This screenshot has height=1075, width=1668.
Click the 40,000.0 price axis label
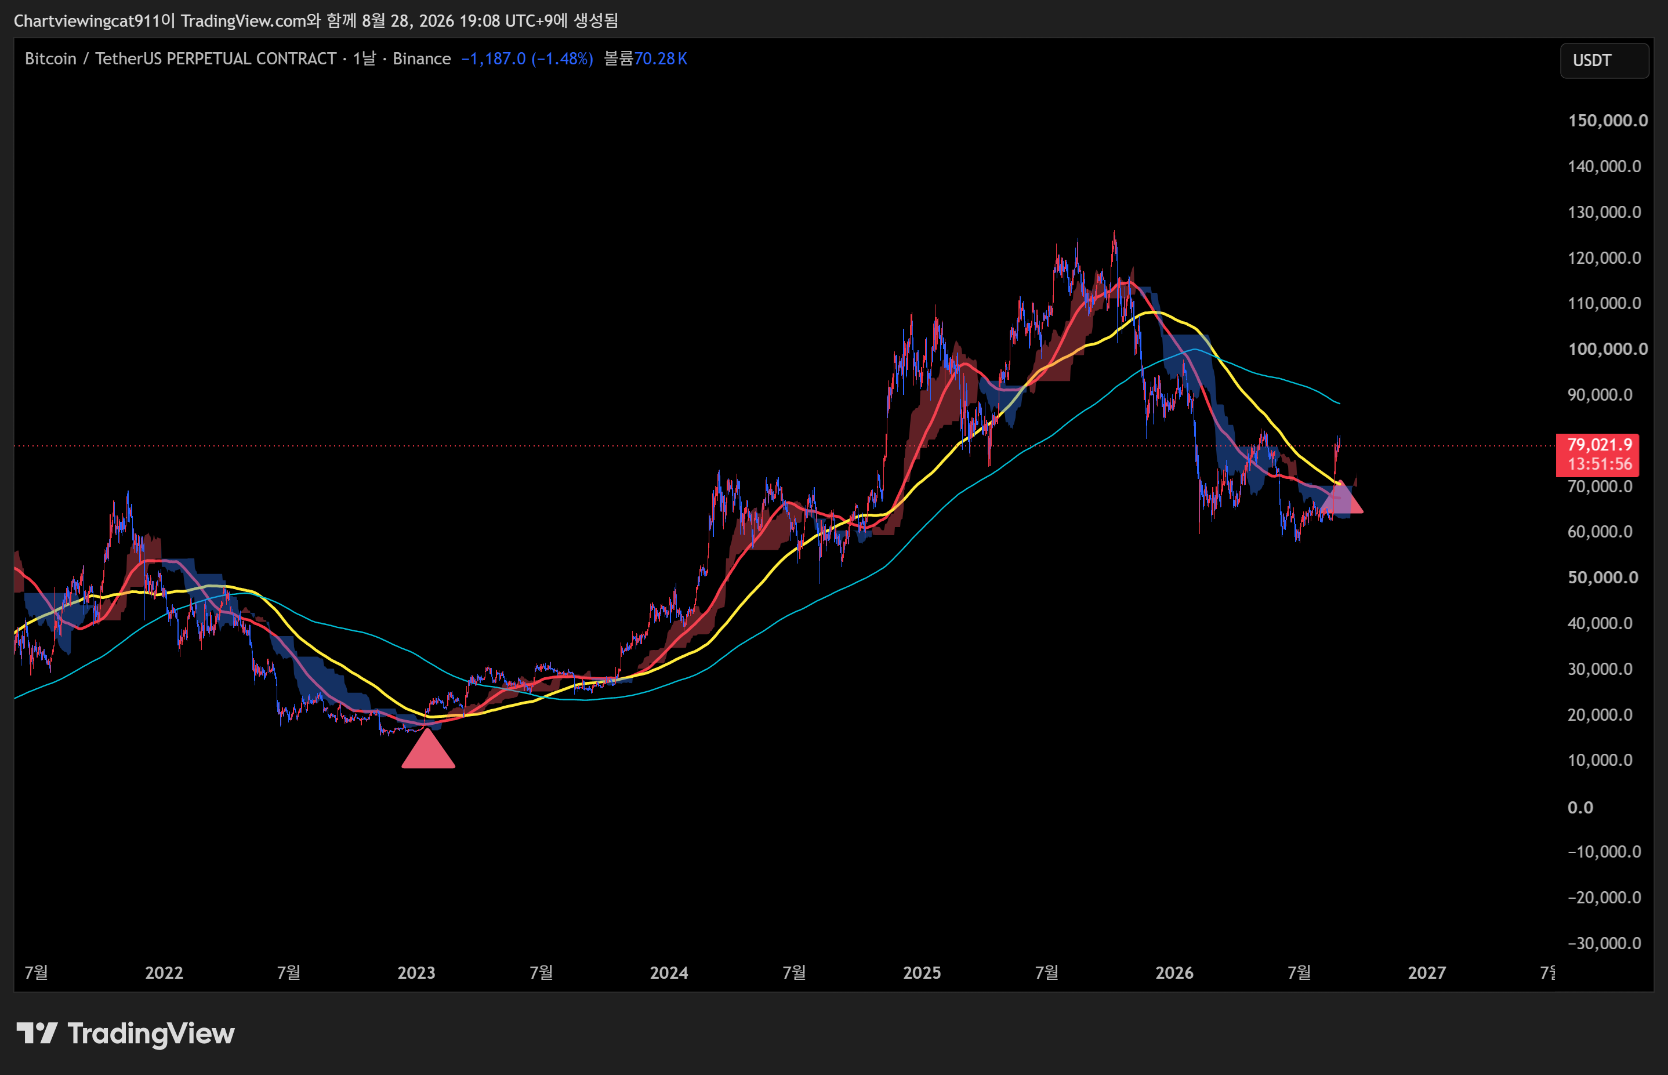pyautogui.click(x=1600, y=623)
